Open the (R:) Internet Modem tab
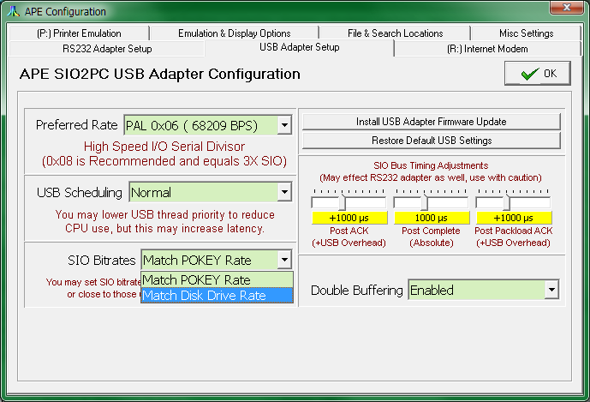The width and height of the screenshot is (590, 402). (487, 49)
